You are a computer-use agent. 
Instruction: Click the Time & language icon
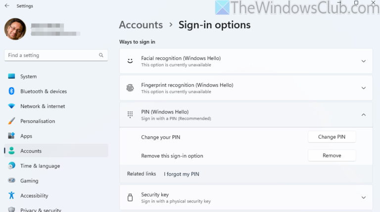(11, 166)
